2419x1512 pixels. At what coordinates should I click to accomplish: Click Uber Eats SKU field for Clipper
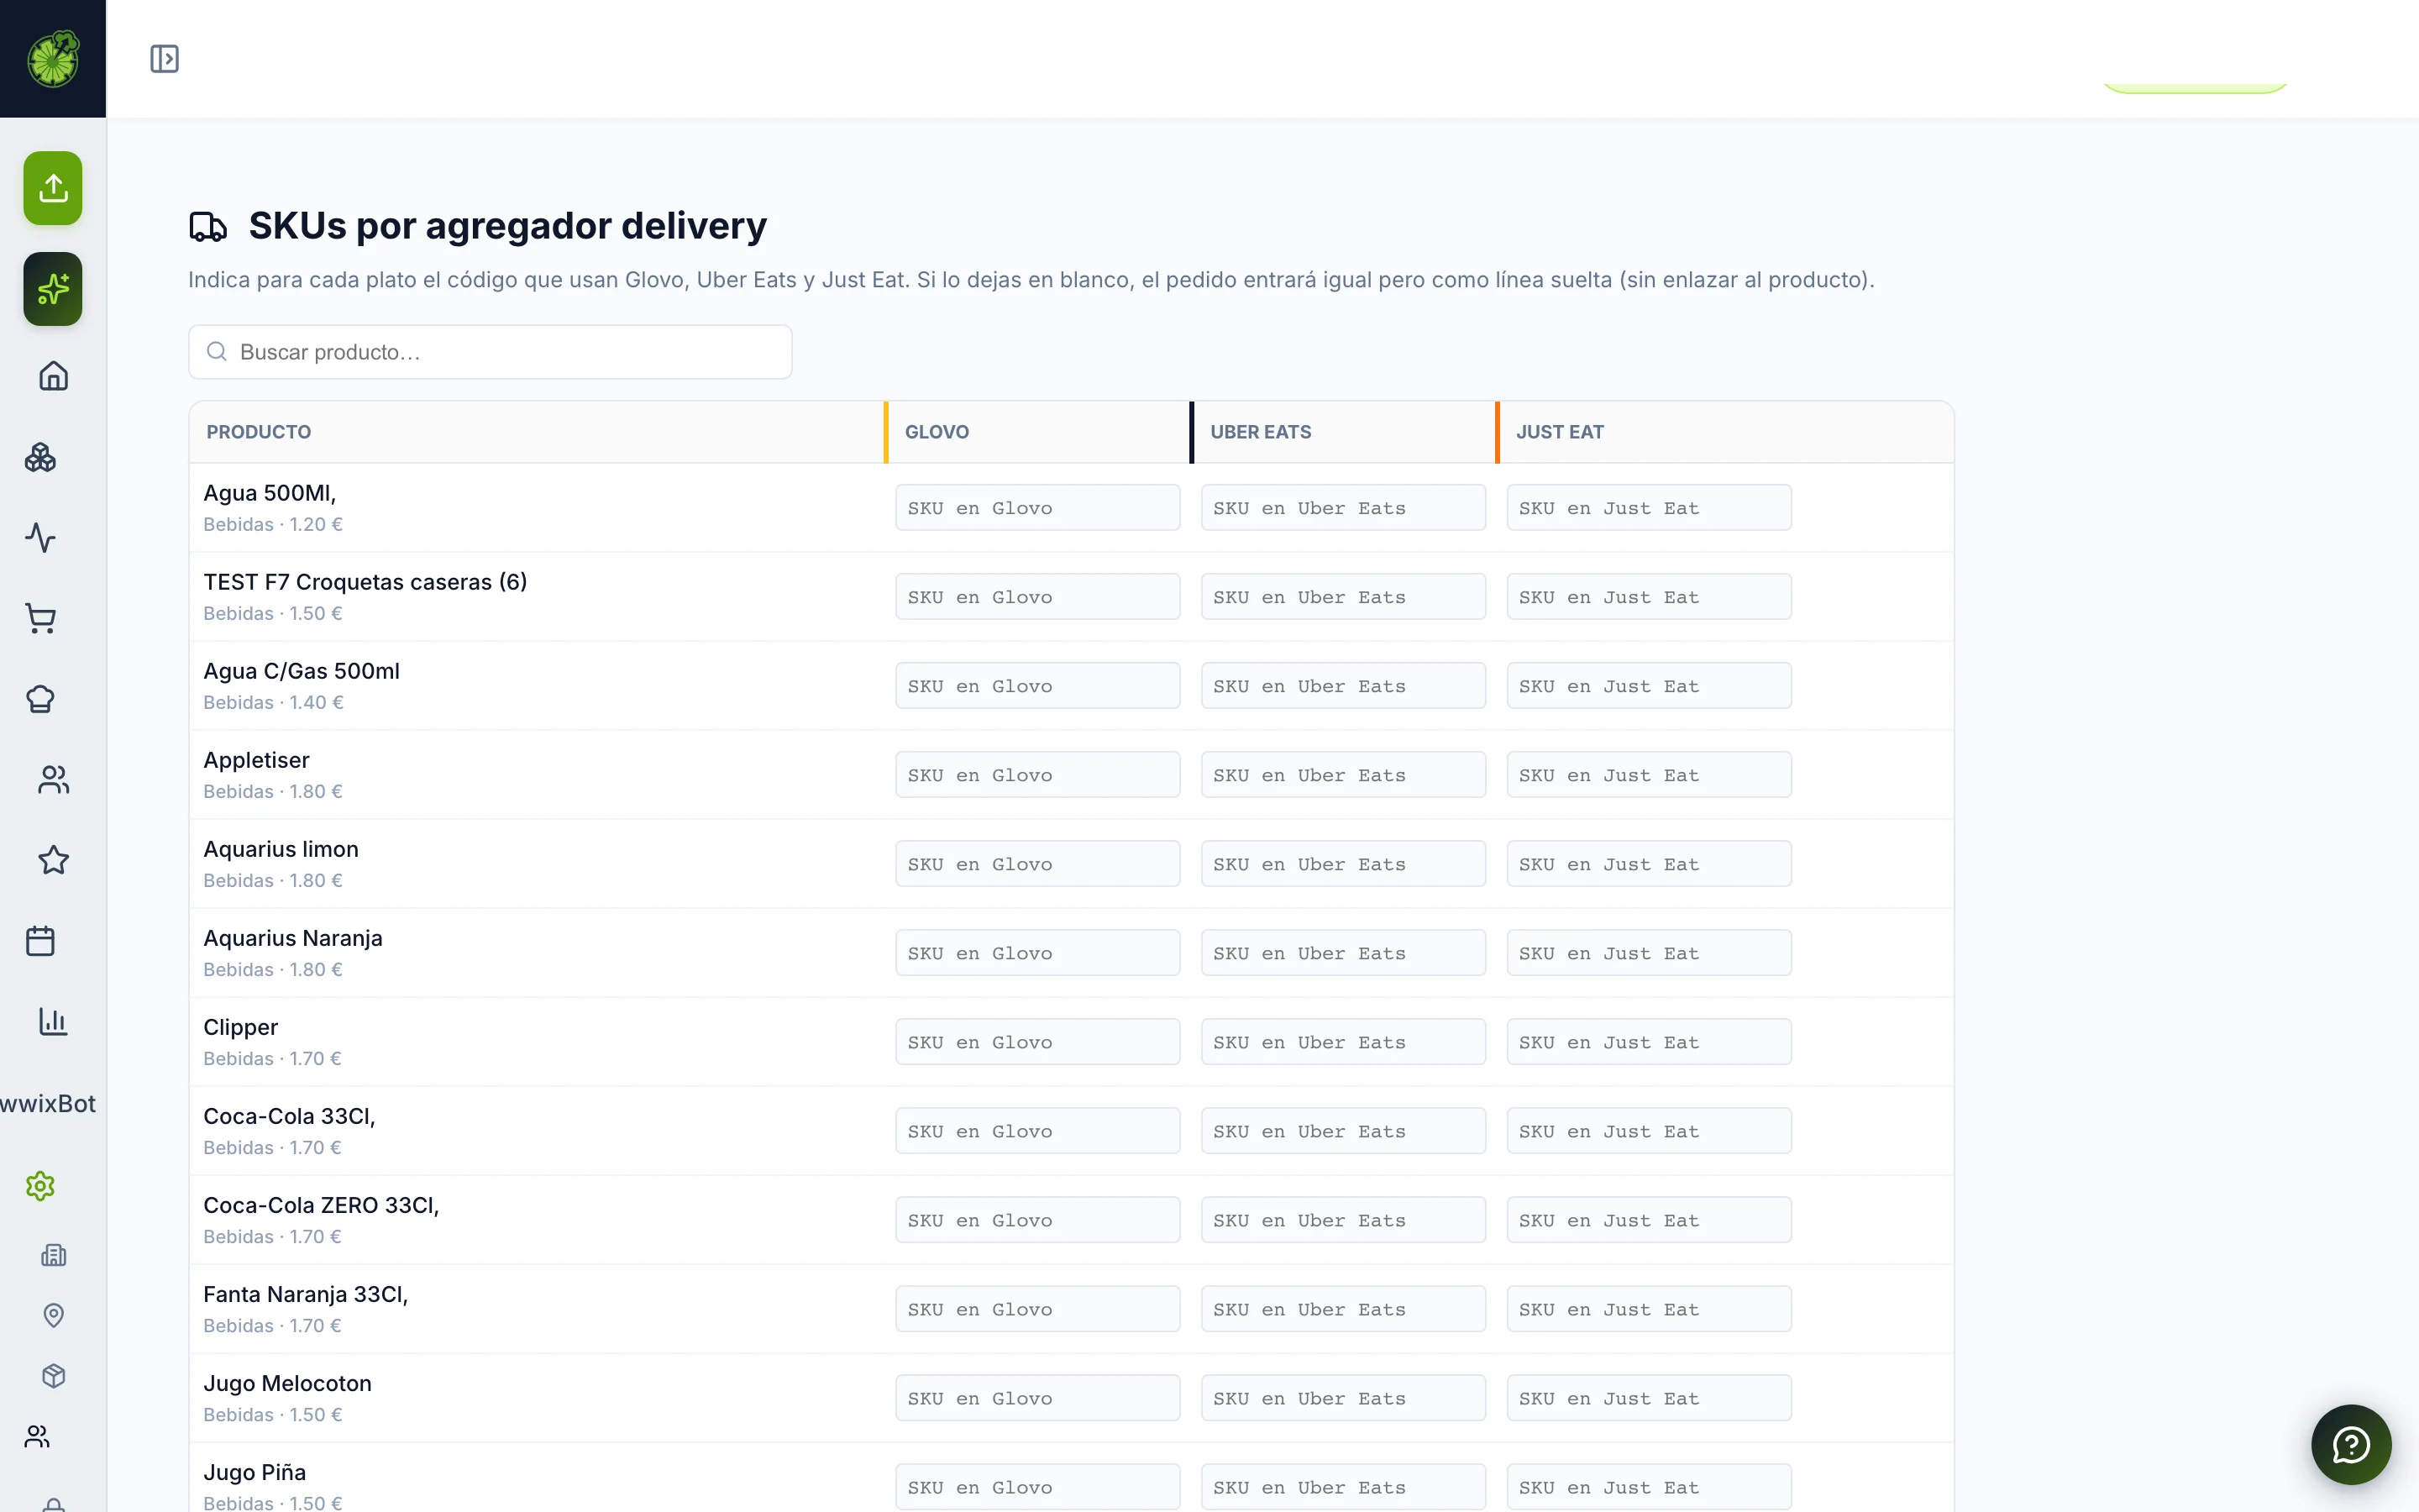coord(1342,1042)
